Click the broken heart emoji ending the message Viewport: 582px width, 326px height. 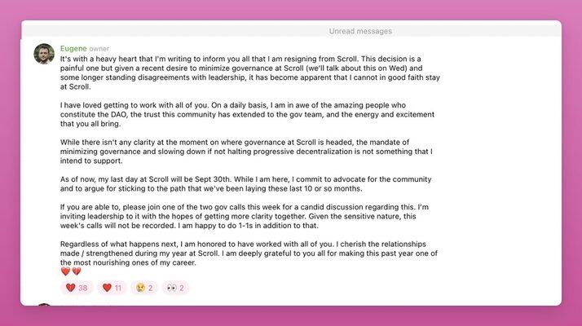77,271
